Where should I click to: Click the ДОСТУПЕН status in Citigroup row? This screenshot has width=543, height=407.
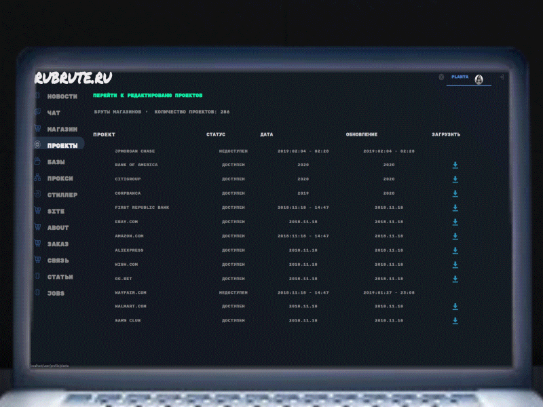click(233, 179)
